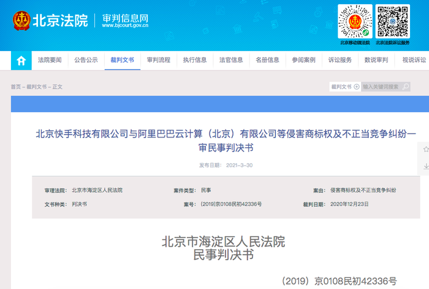Click the judgment document title heading
The height and width of the screenshot is (289, 429).
coord(226,141)
